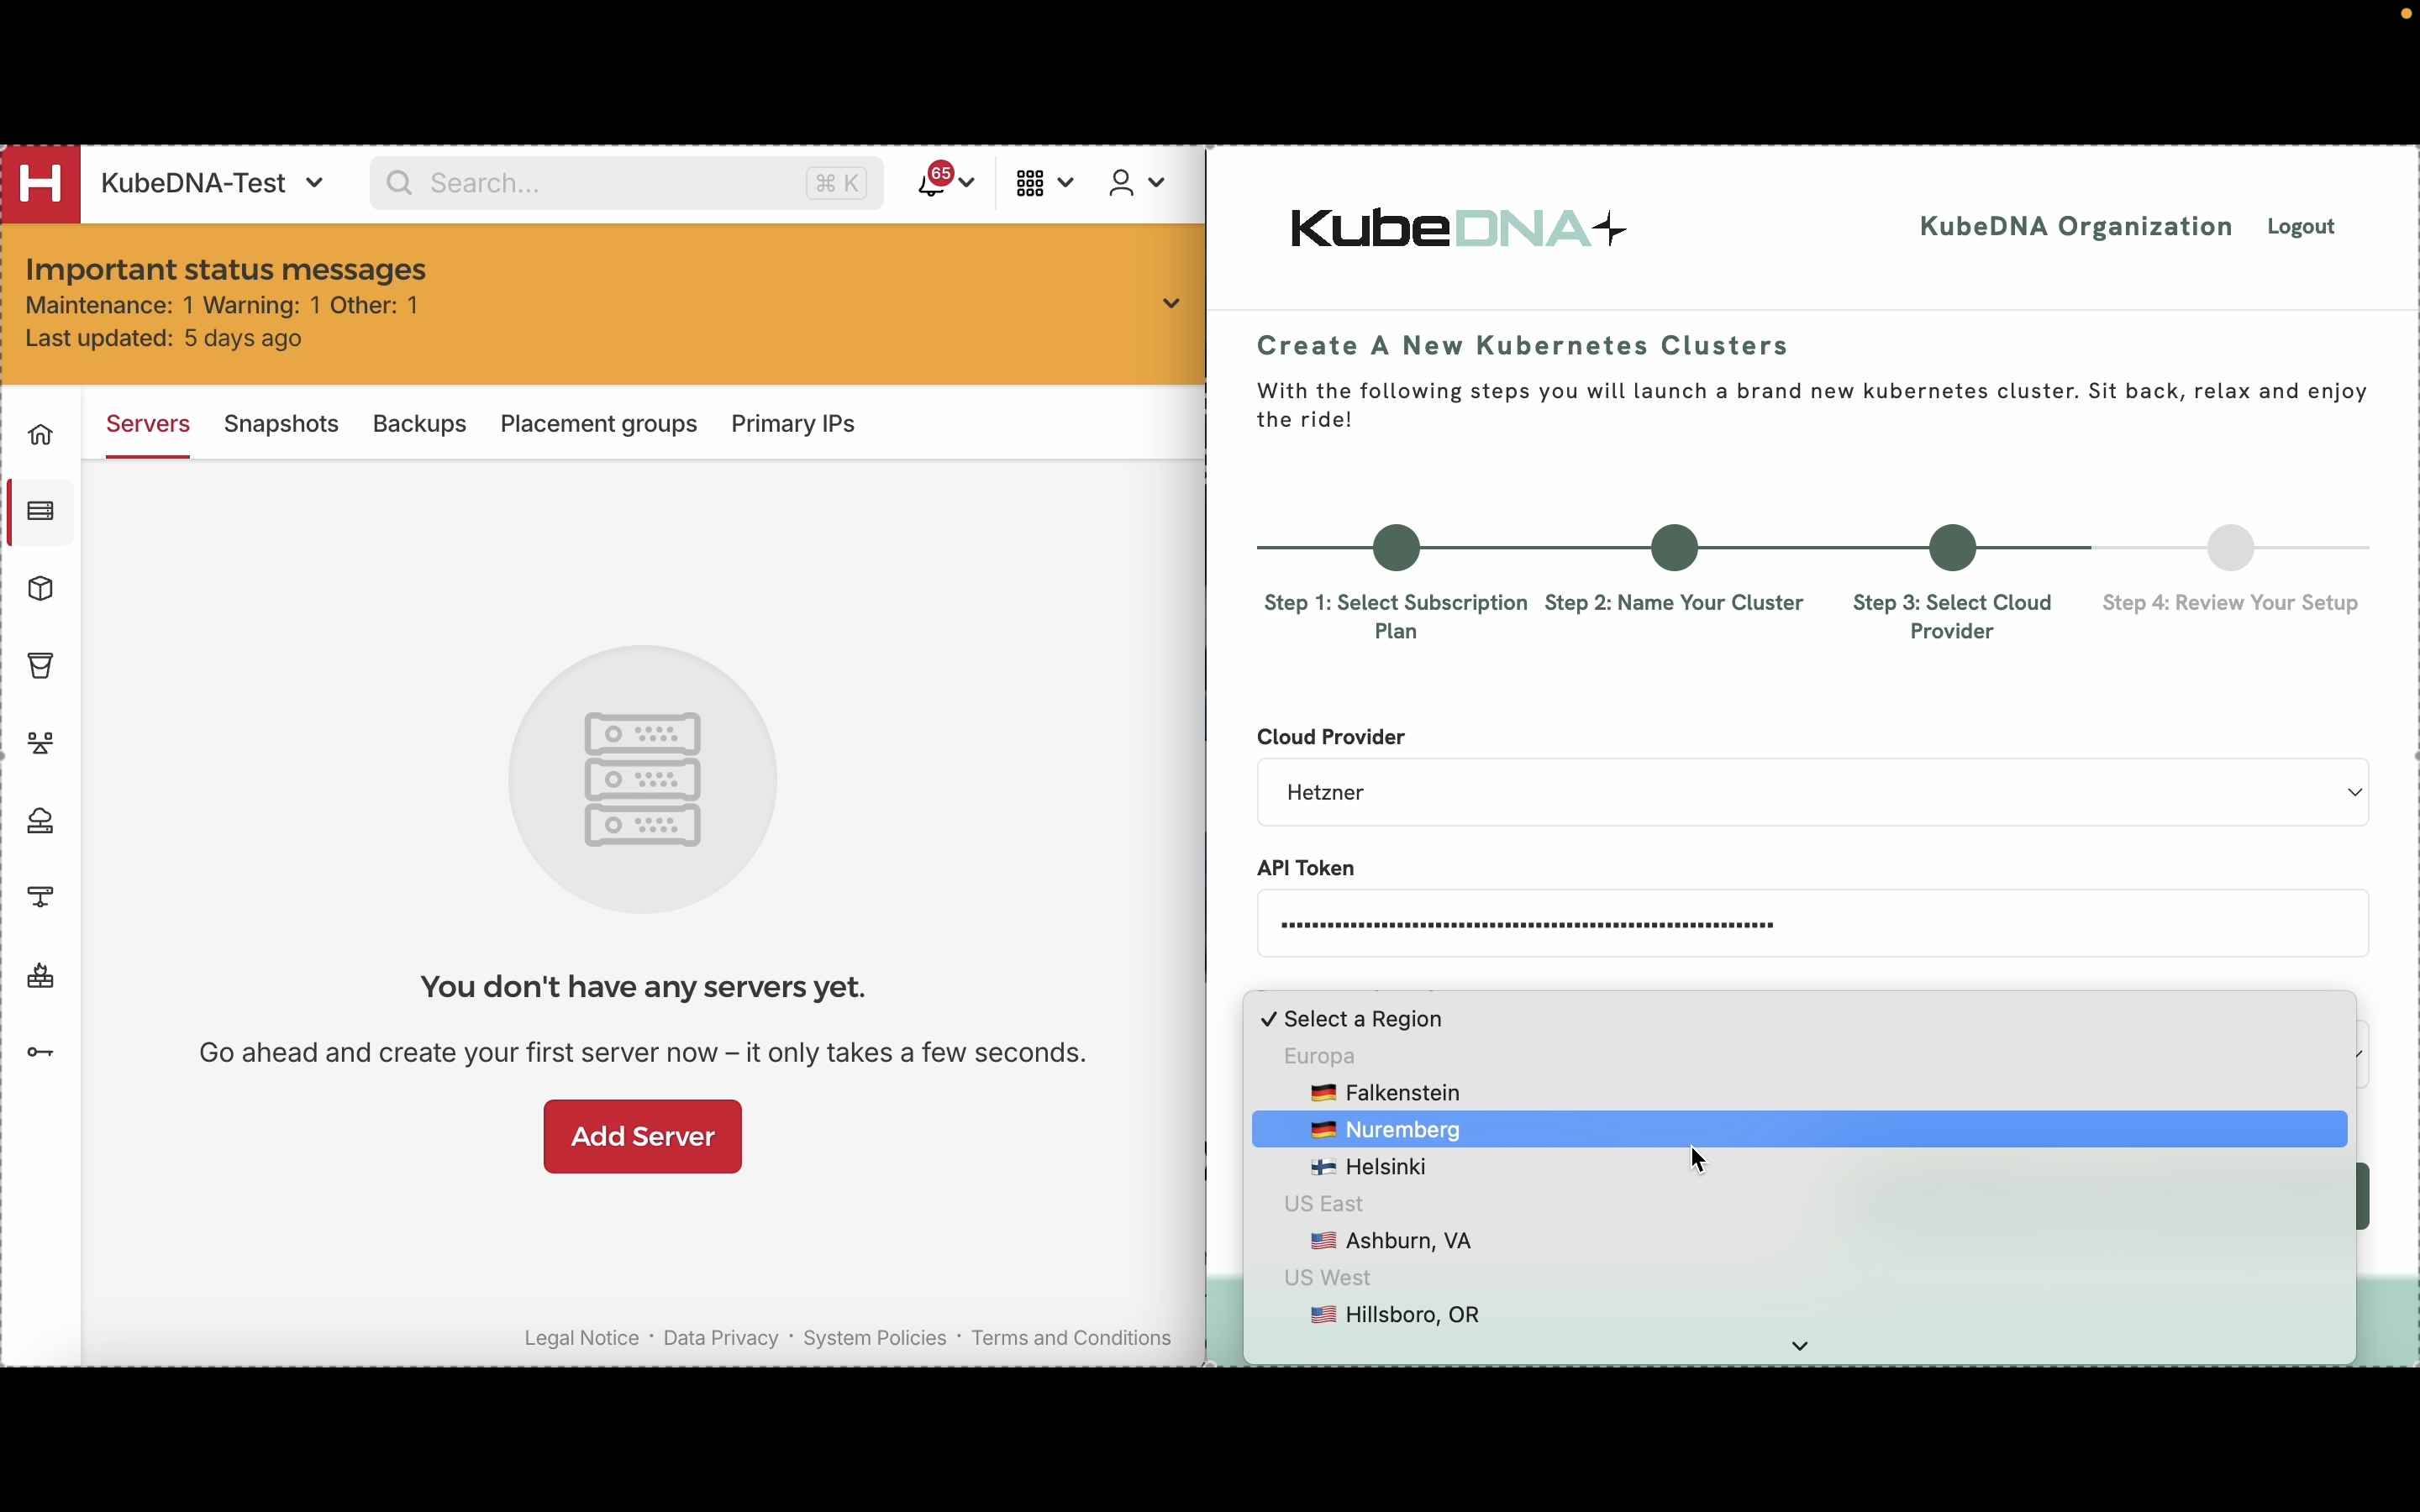Click into the API Token field
This screenshot has width=2420, height=1512.
pyautogui.click(x=1812, y=924)
